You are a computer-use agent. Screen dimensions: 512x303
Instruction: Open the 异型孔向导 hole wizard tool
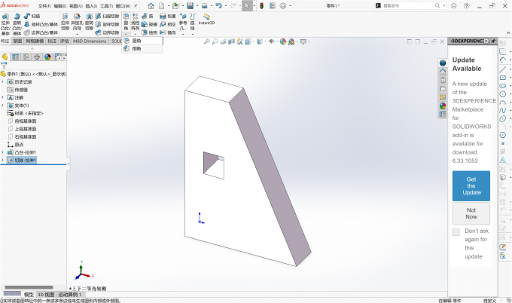[x=77, y=22]
